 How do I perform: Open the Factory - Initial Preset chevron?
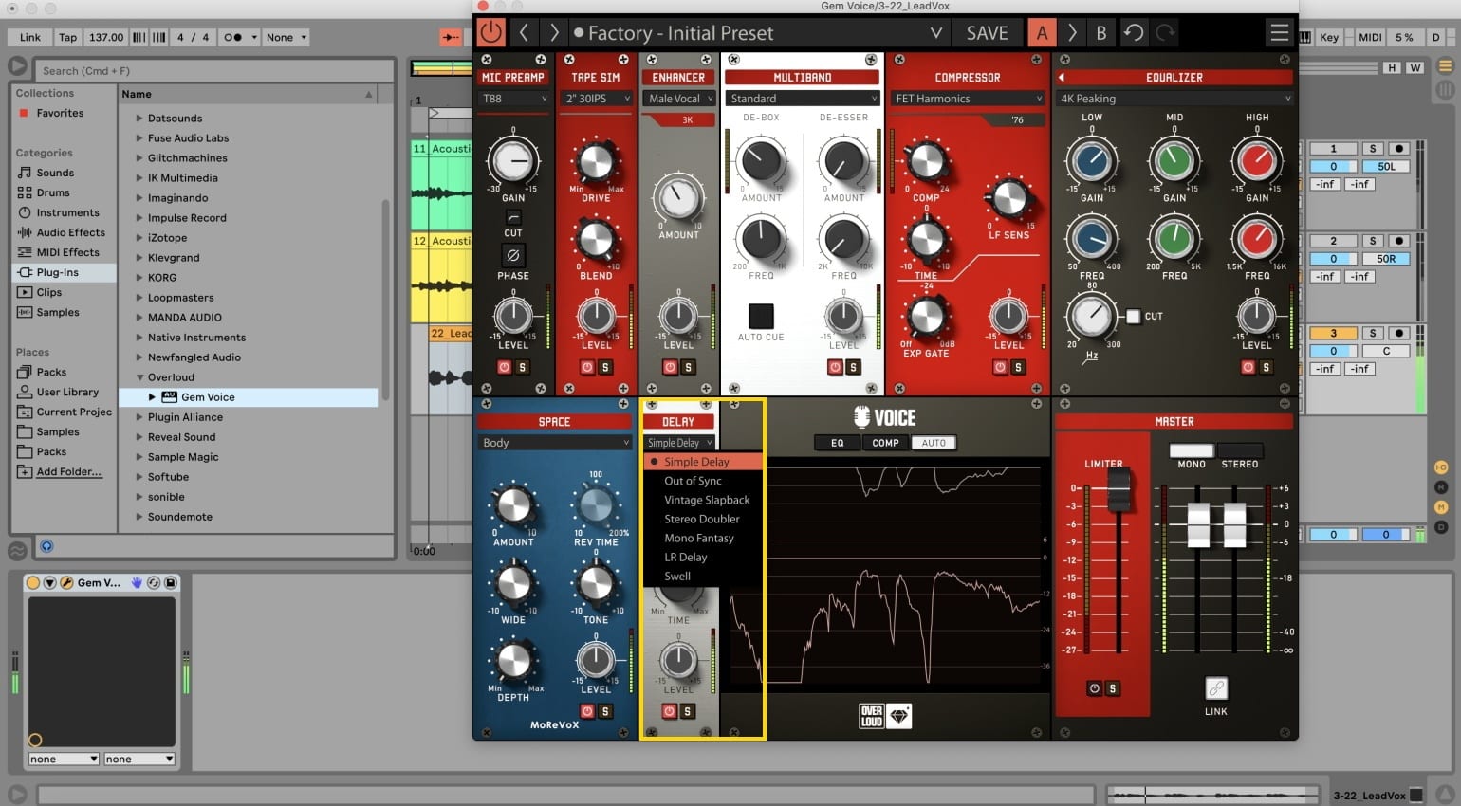pyautogui.click(x=935, y=33)
